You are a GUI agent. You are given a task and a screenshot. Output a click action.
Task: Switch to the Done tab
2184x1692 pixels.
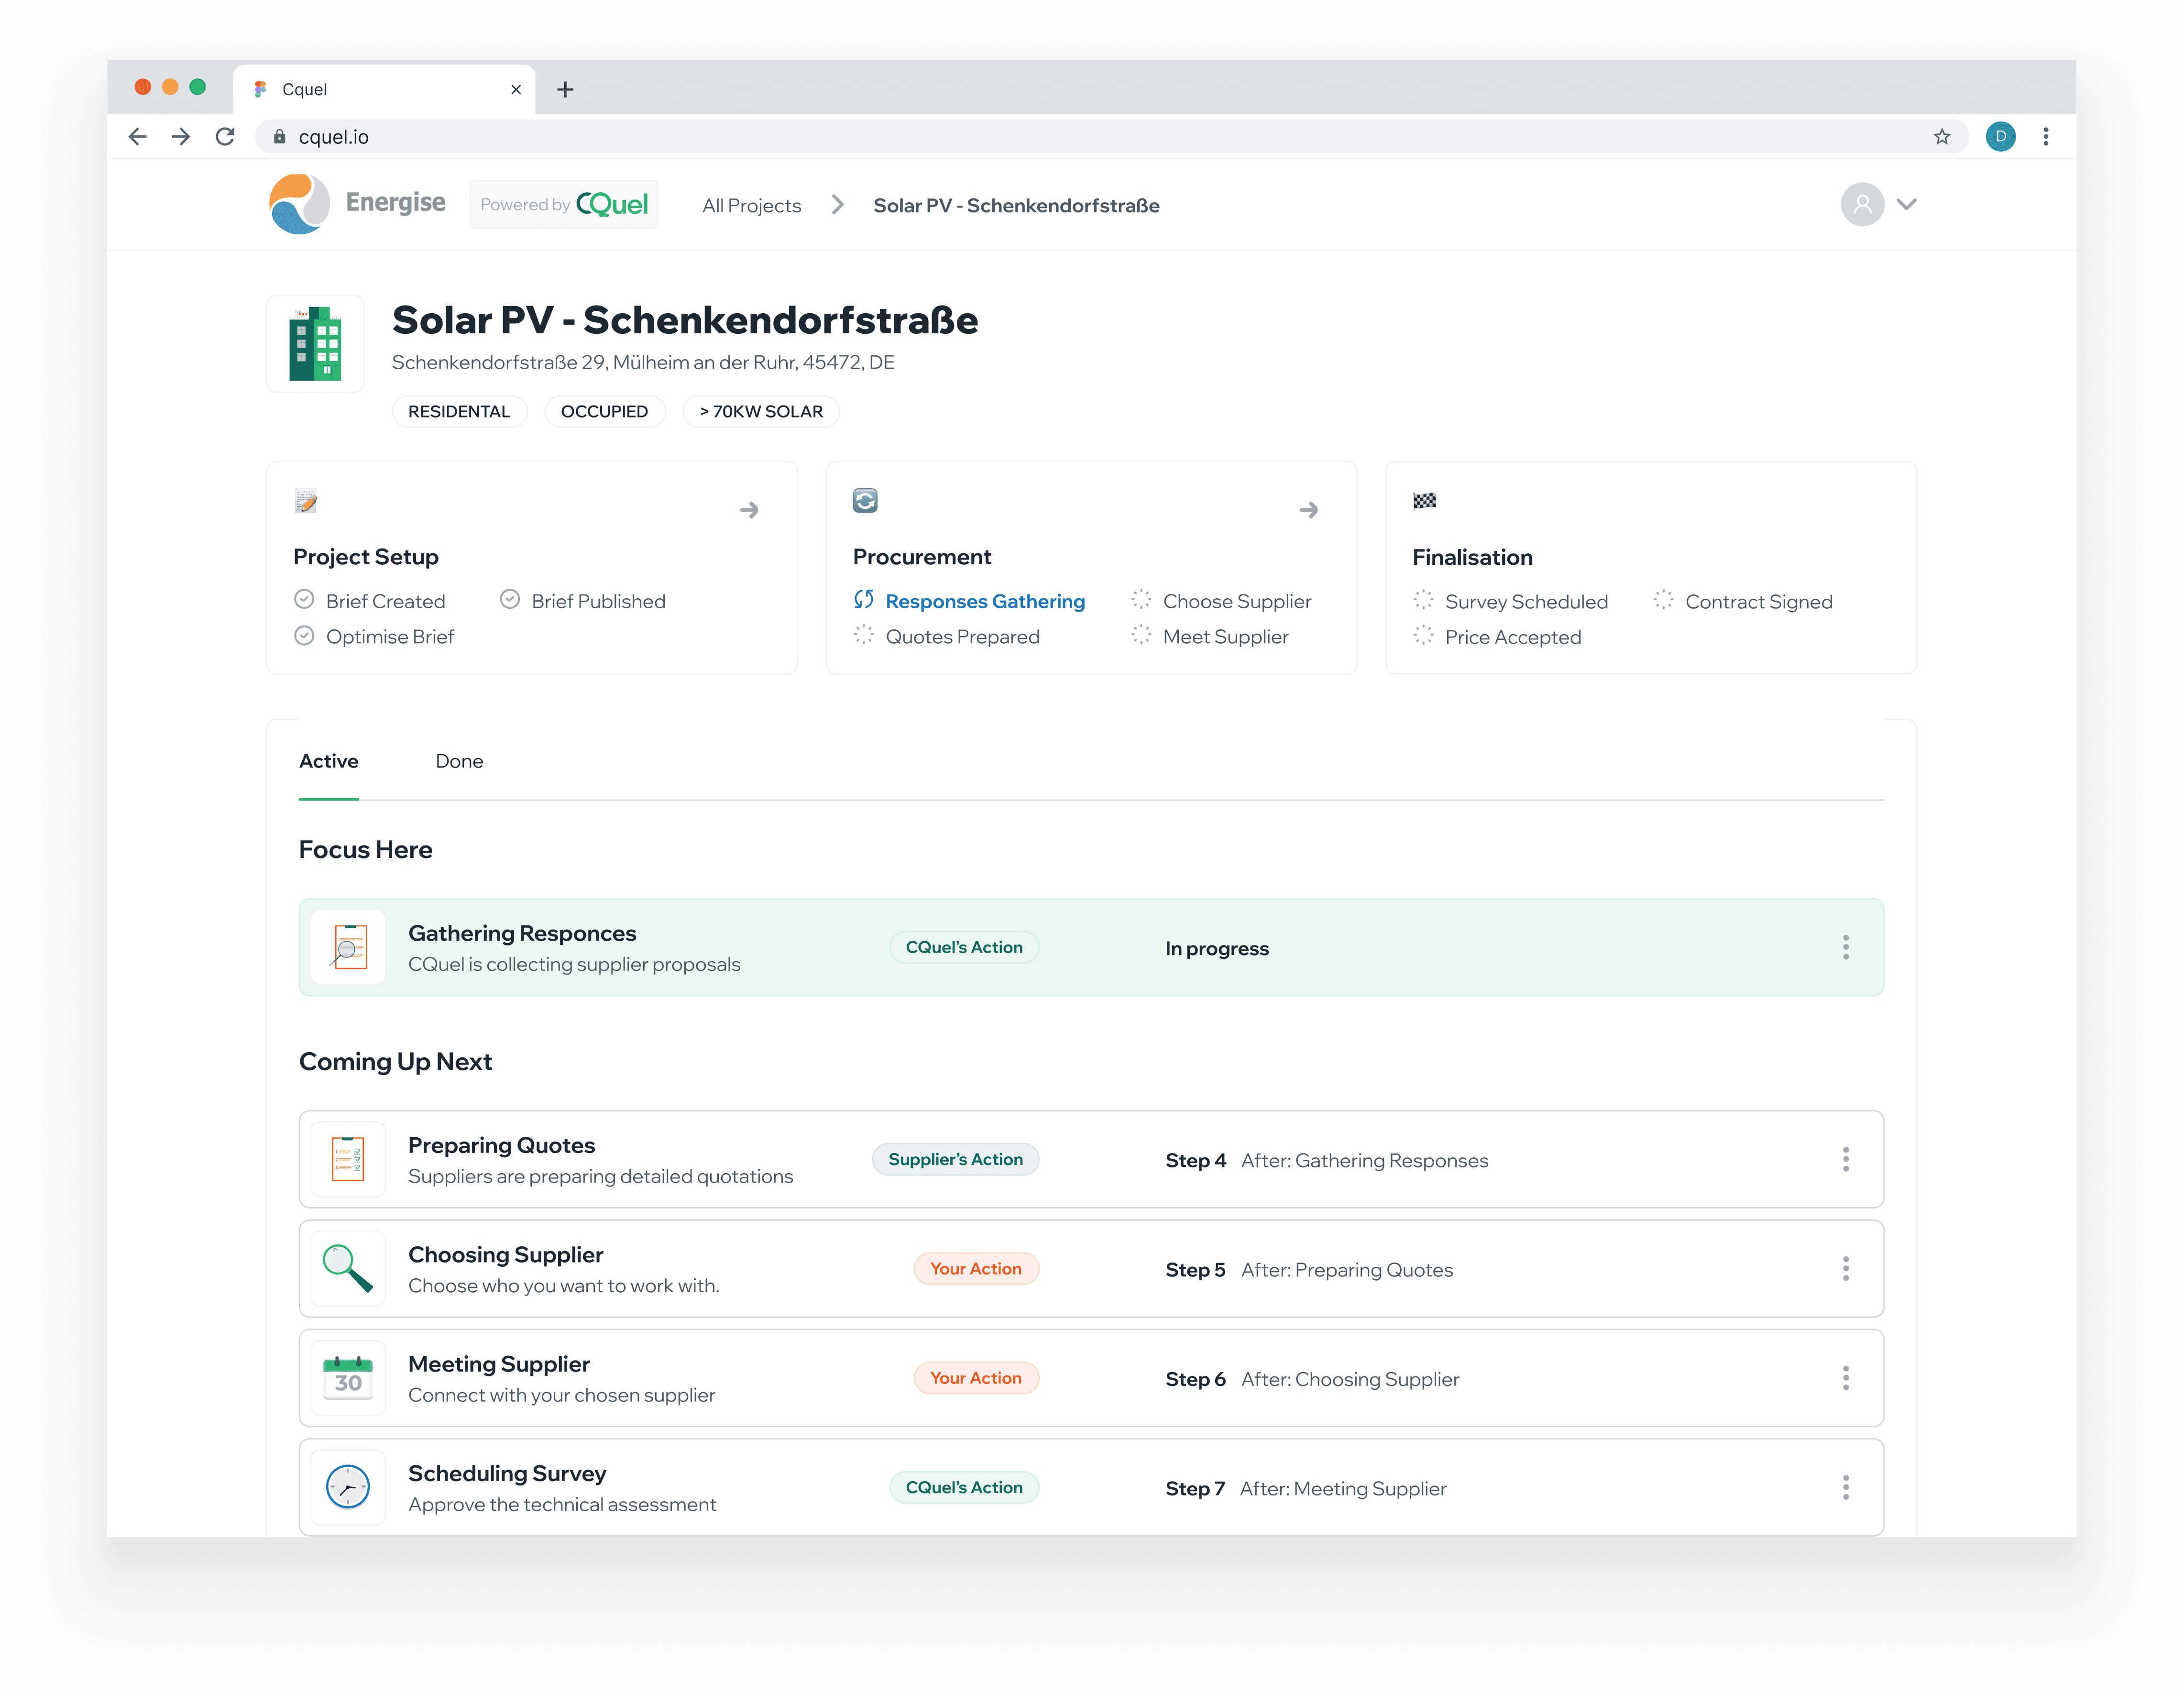pos(459,761)
